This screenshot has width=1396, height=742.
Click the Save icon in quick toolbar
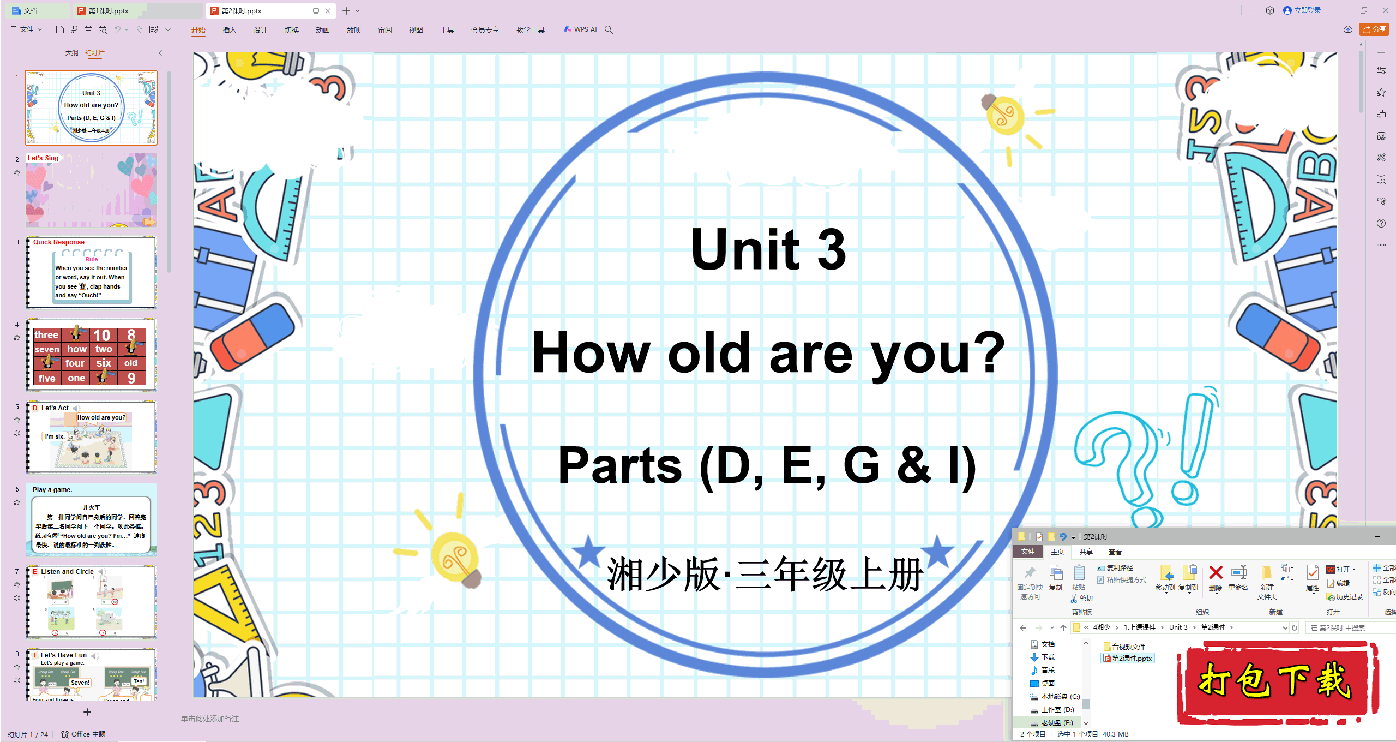tap(60, 29)
